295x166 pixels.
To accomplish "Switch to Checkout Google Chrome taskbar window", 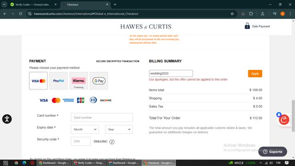I will [x=159, y=163].
